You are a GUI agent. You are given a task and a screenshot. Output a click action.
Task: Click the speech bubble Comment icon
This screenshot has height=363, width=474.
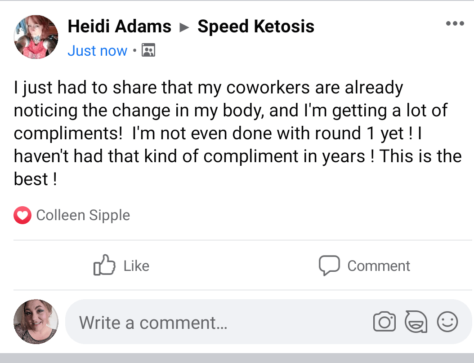329,265
